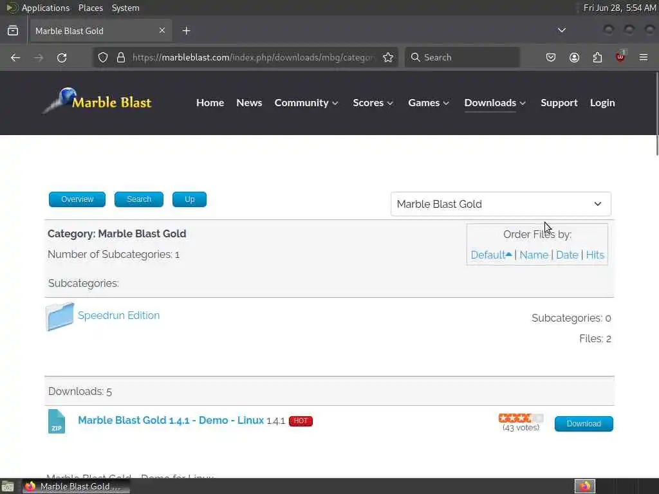Open the Firefox hamburger menu

tap(644, 57)
